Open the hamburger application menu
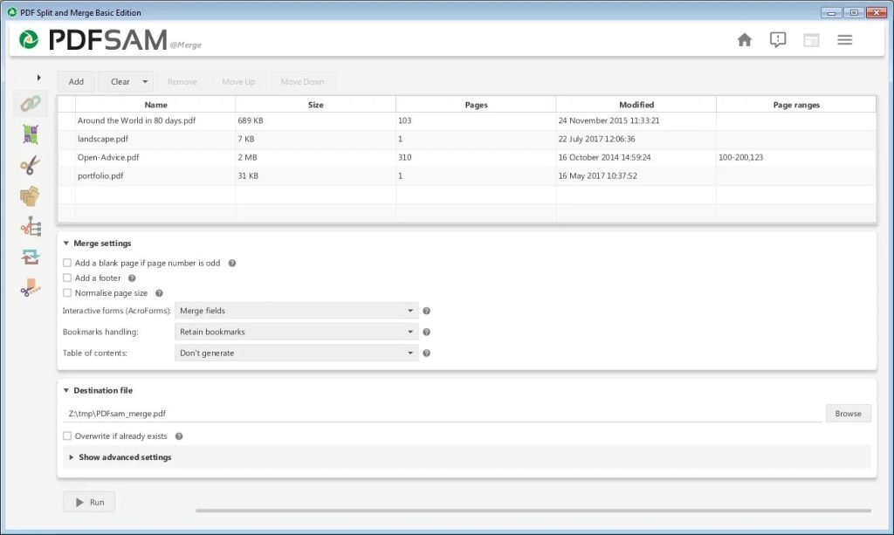 point(844,40)
